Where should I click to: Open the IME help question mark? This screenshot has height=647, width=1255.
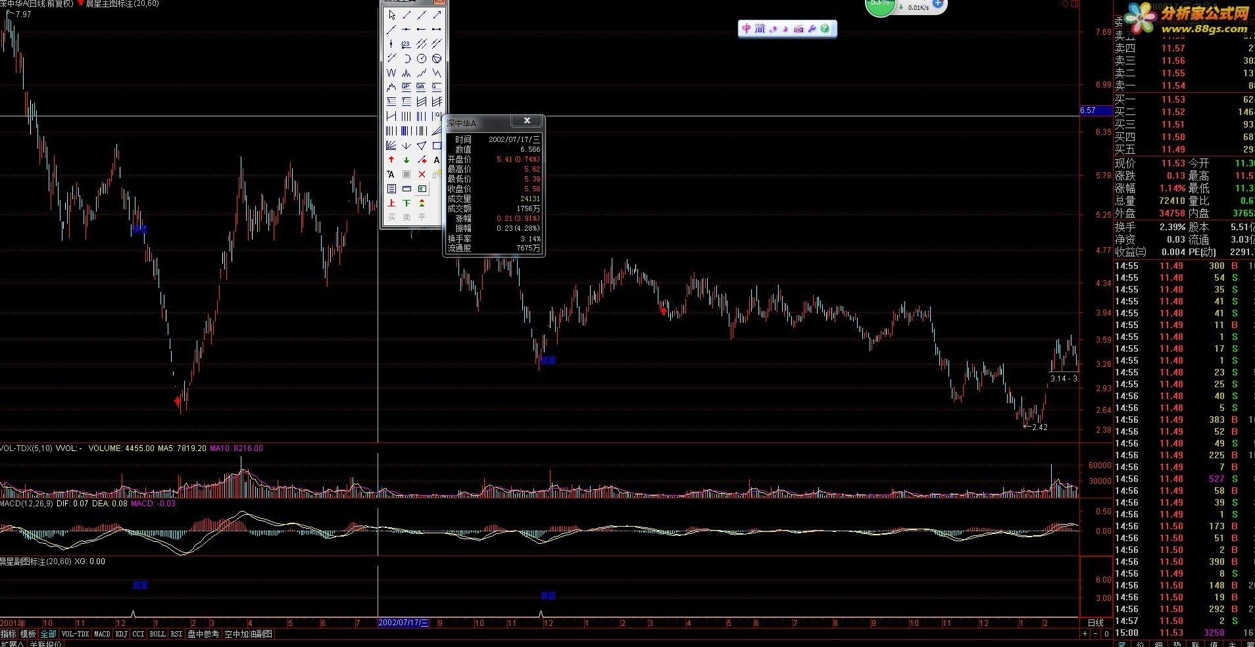825,28
